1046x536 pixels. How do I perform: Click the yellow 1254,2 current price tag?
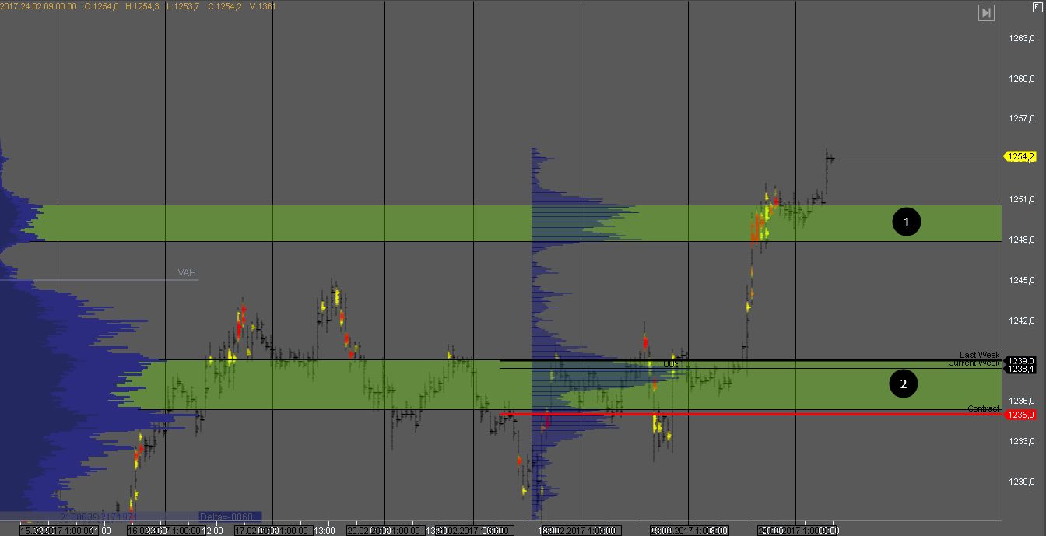[1020, 156]
